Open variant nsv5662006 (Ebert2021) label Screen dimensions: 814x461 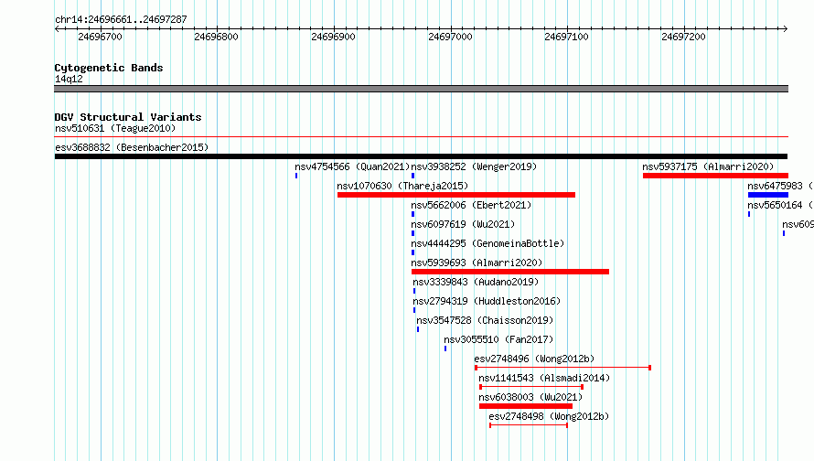pos(471,205)
